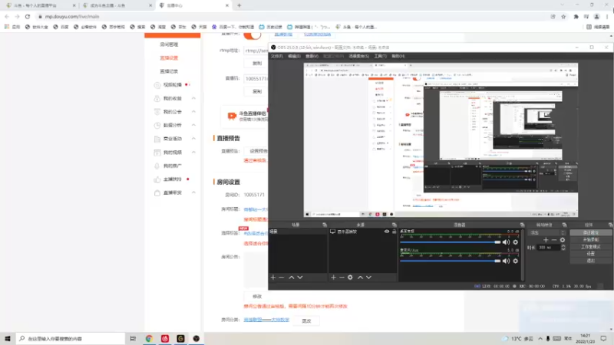The image size is (614, 345).
Task: Pop out the Scene Transitions dock panel
Action: [x=564, y=225]
